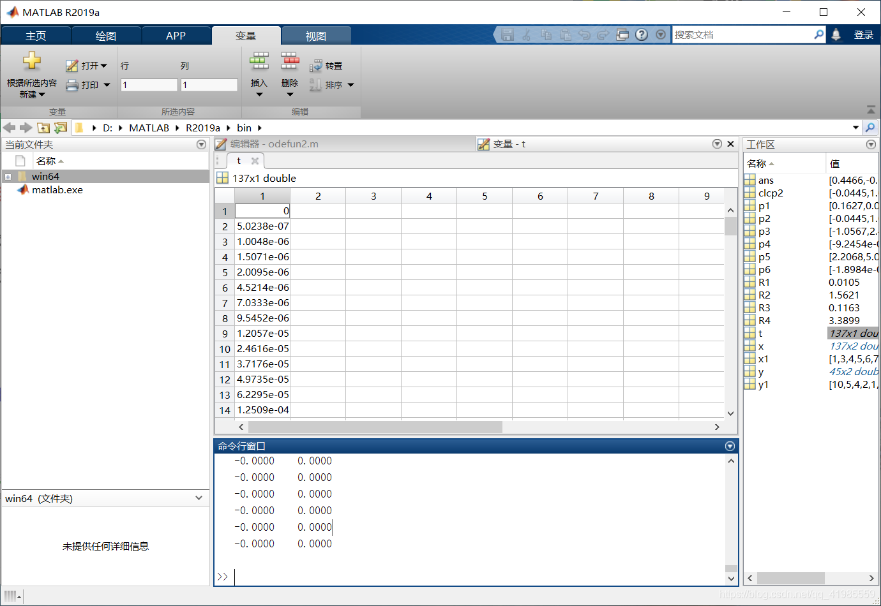Click the 登录 sign-in link

point(864,35)
